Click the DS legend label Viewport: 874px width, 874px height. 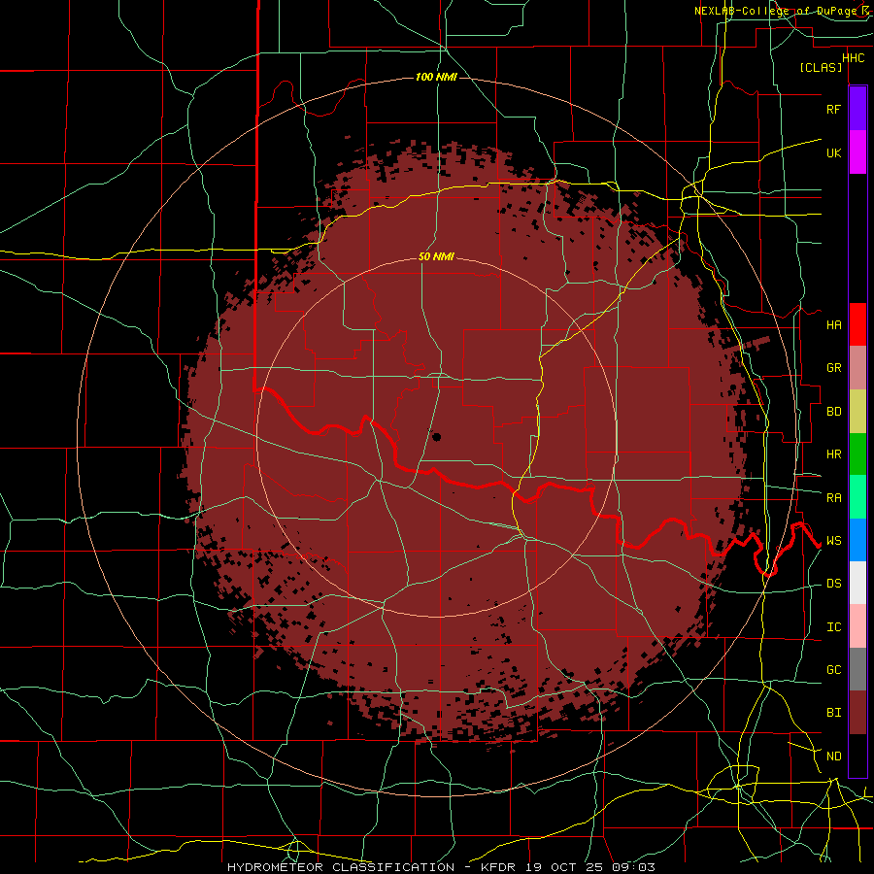point(833,584)
